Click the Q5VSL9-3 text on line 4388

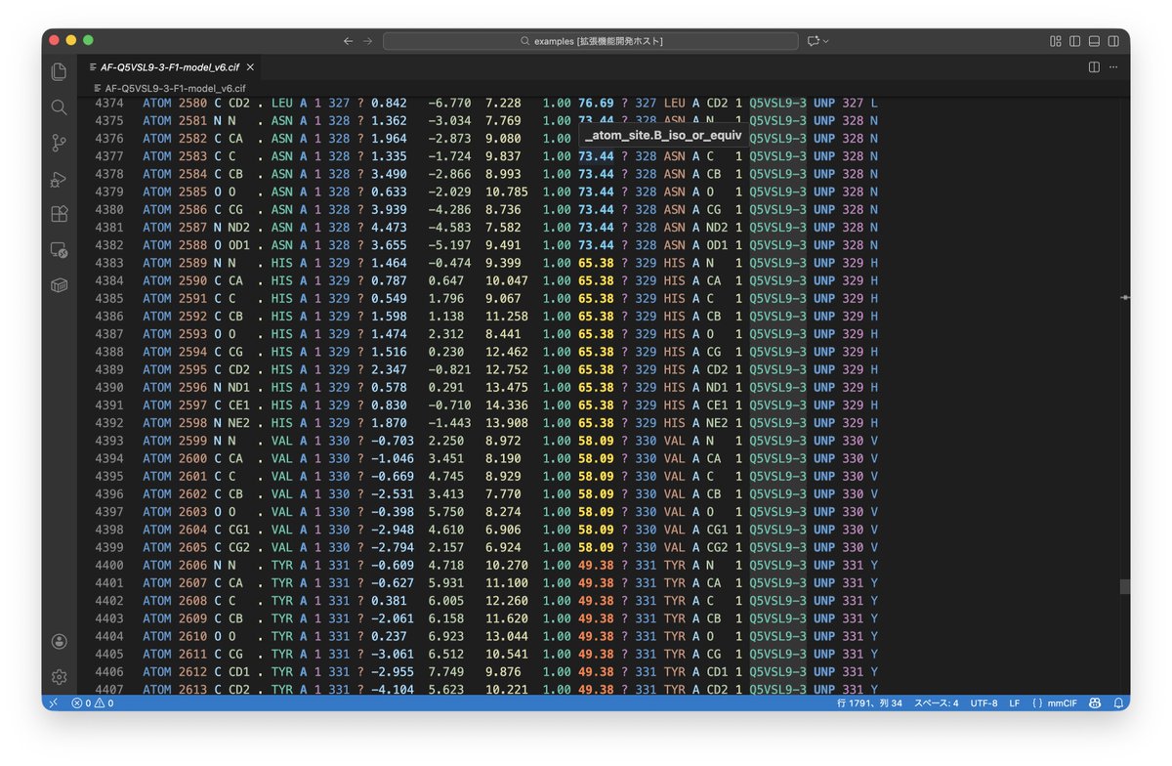pos(778,352)
